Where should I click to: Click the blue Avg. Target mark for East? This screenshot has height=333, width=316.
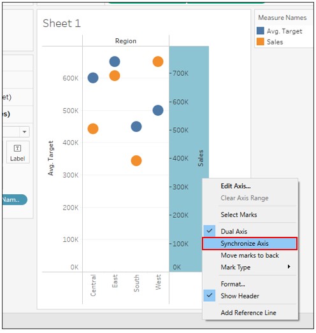[115, 62]
